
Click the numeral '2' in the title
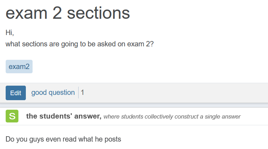point(57,13)
